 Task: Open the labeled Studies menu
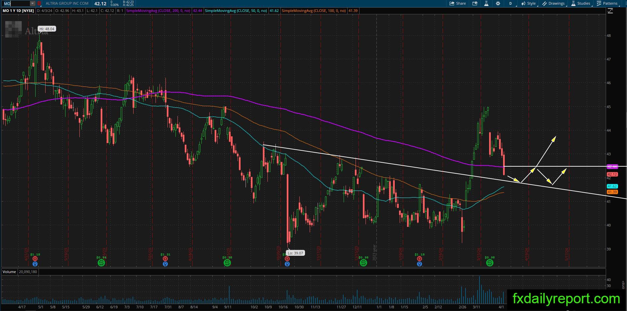pyautogui.click(x=581, y=3)
